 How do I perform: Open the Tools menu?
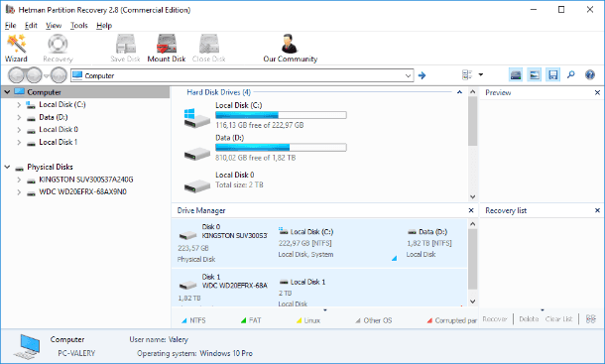point(79,26)
